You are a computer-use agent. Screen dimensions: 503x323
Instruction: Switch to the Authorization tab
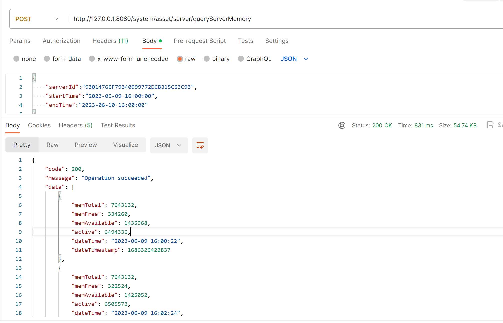61,41
